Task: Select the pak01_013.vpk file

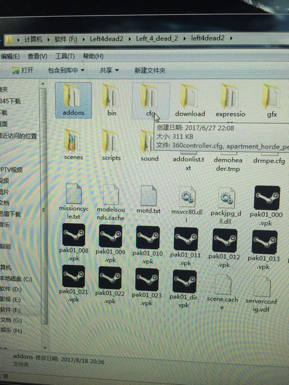Action: pyautogui.click(x=264, y=250)
